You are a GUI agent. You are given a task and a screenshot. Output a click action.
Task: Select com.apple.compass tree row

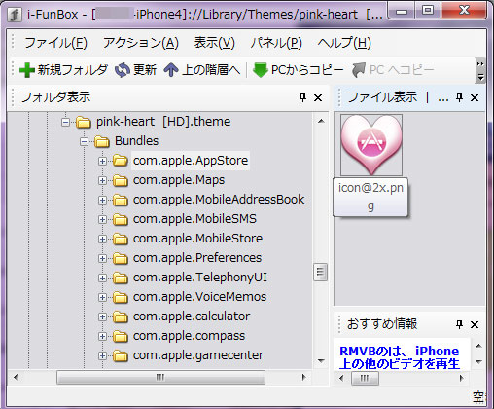(x=189, y=336)
